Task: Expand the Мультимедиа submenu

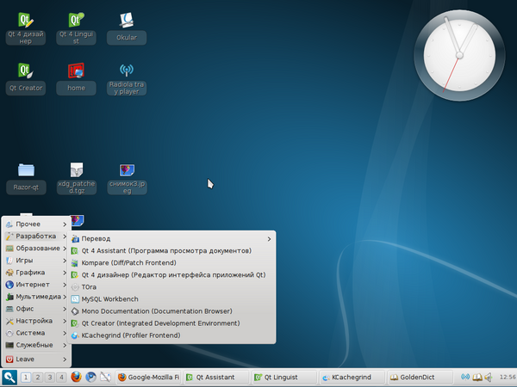Action: click(x=36, y=297)
